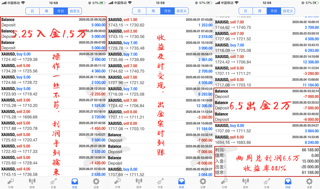Open XAUUSD sell 2.00 trade with profit 3 720.00
The image size is (320, 189).
(x=53, y=114)
